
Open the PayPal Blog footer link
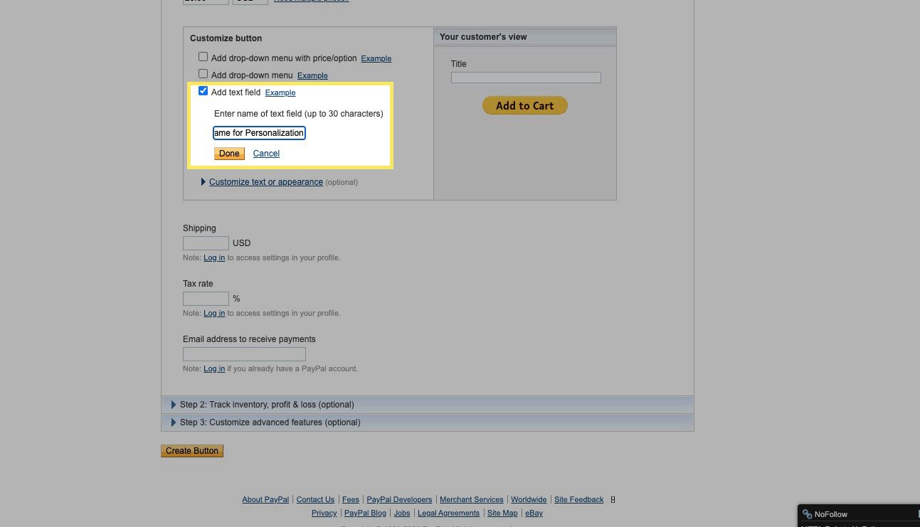[x=365, y=513]
